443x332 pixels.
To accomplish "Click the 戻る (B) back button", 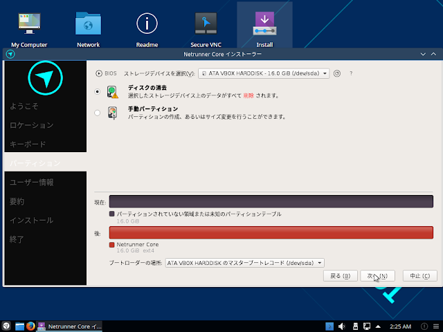I will [x=340, y=276].
